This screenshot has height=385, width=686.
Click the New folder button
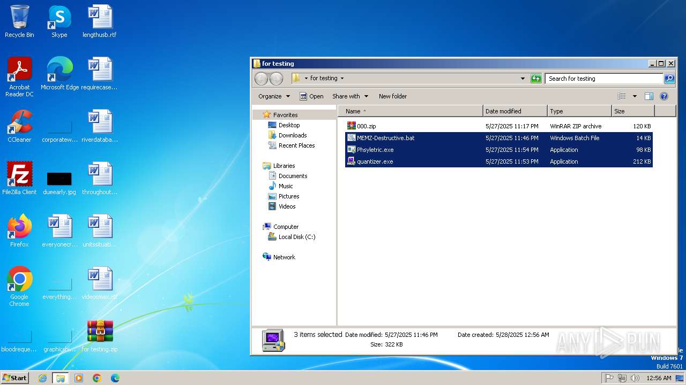pyautogui.click(x=393, y=96)
